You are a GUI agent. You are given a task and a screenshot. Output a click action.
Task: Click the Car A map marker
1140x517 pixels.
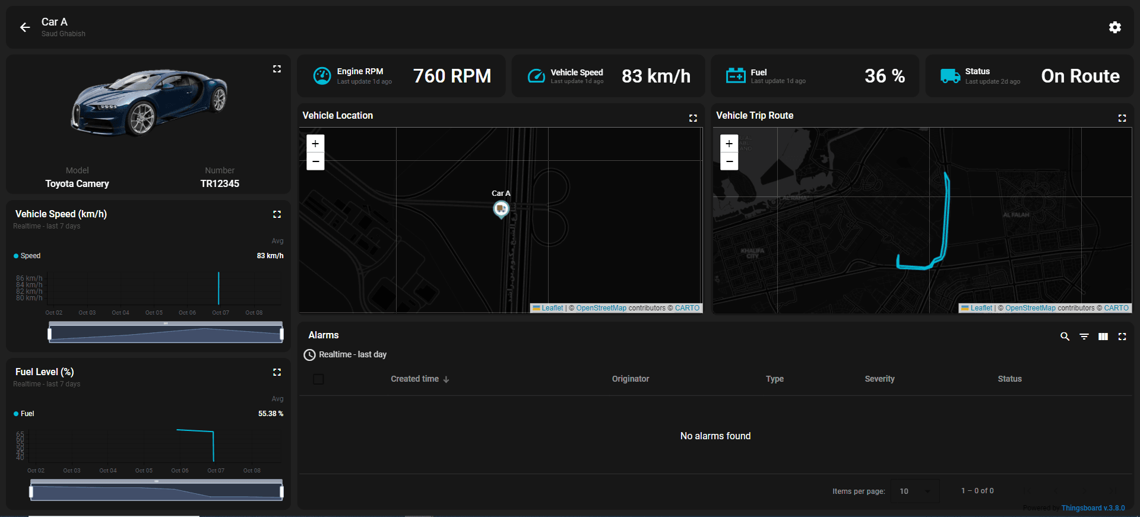(501, 209)
